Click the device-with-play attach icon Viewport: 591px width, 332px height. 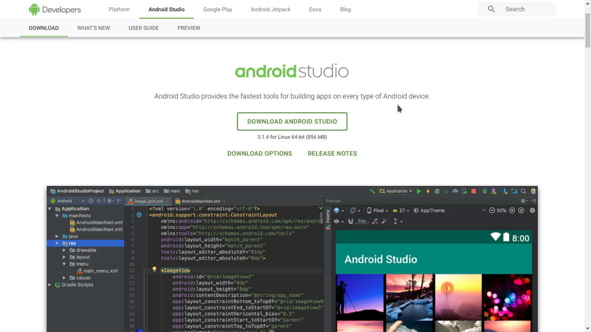(464, 191)
